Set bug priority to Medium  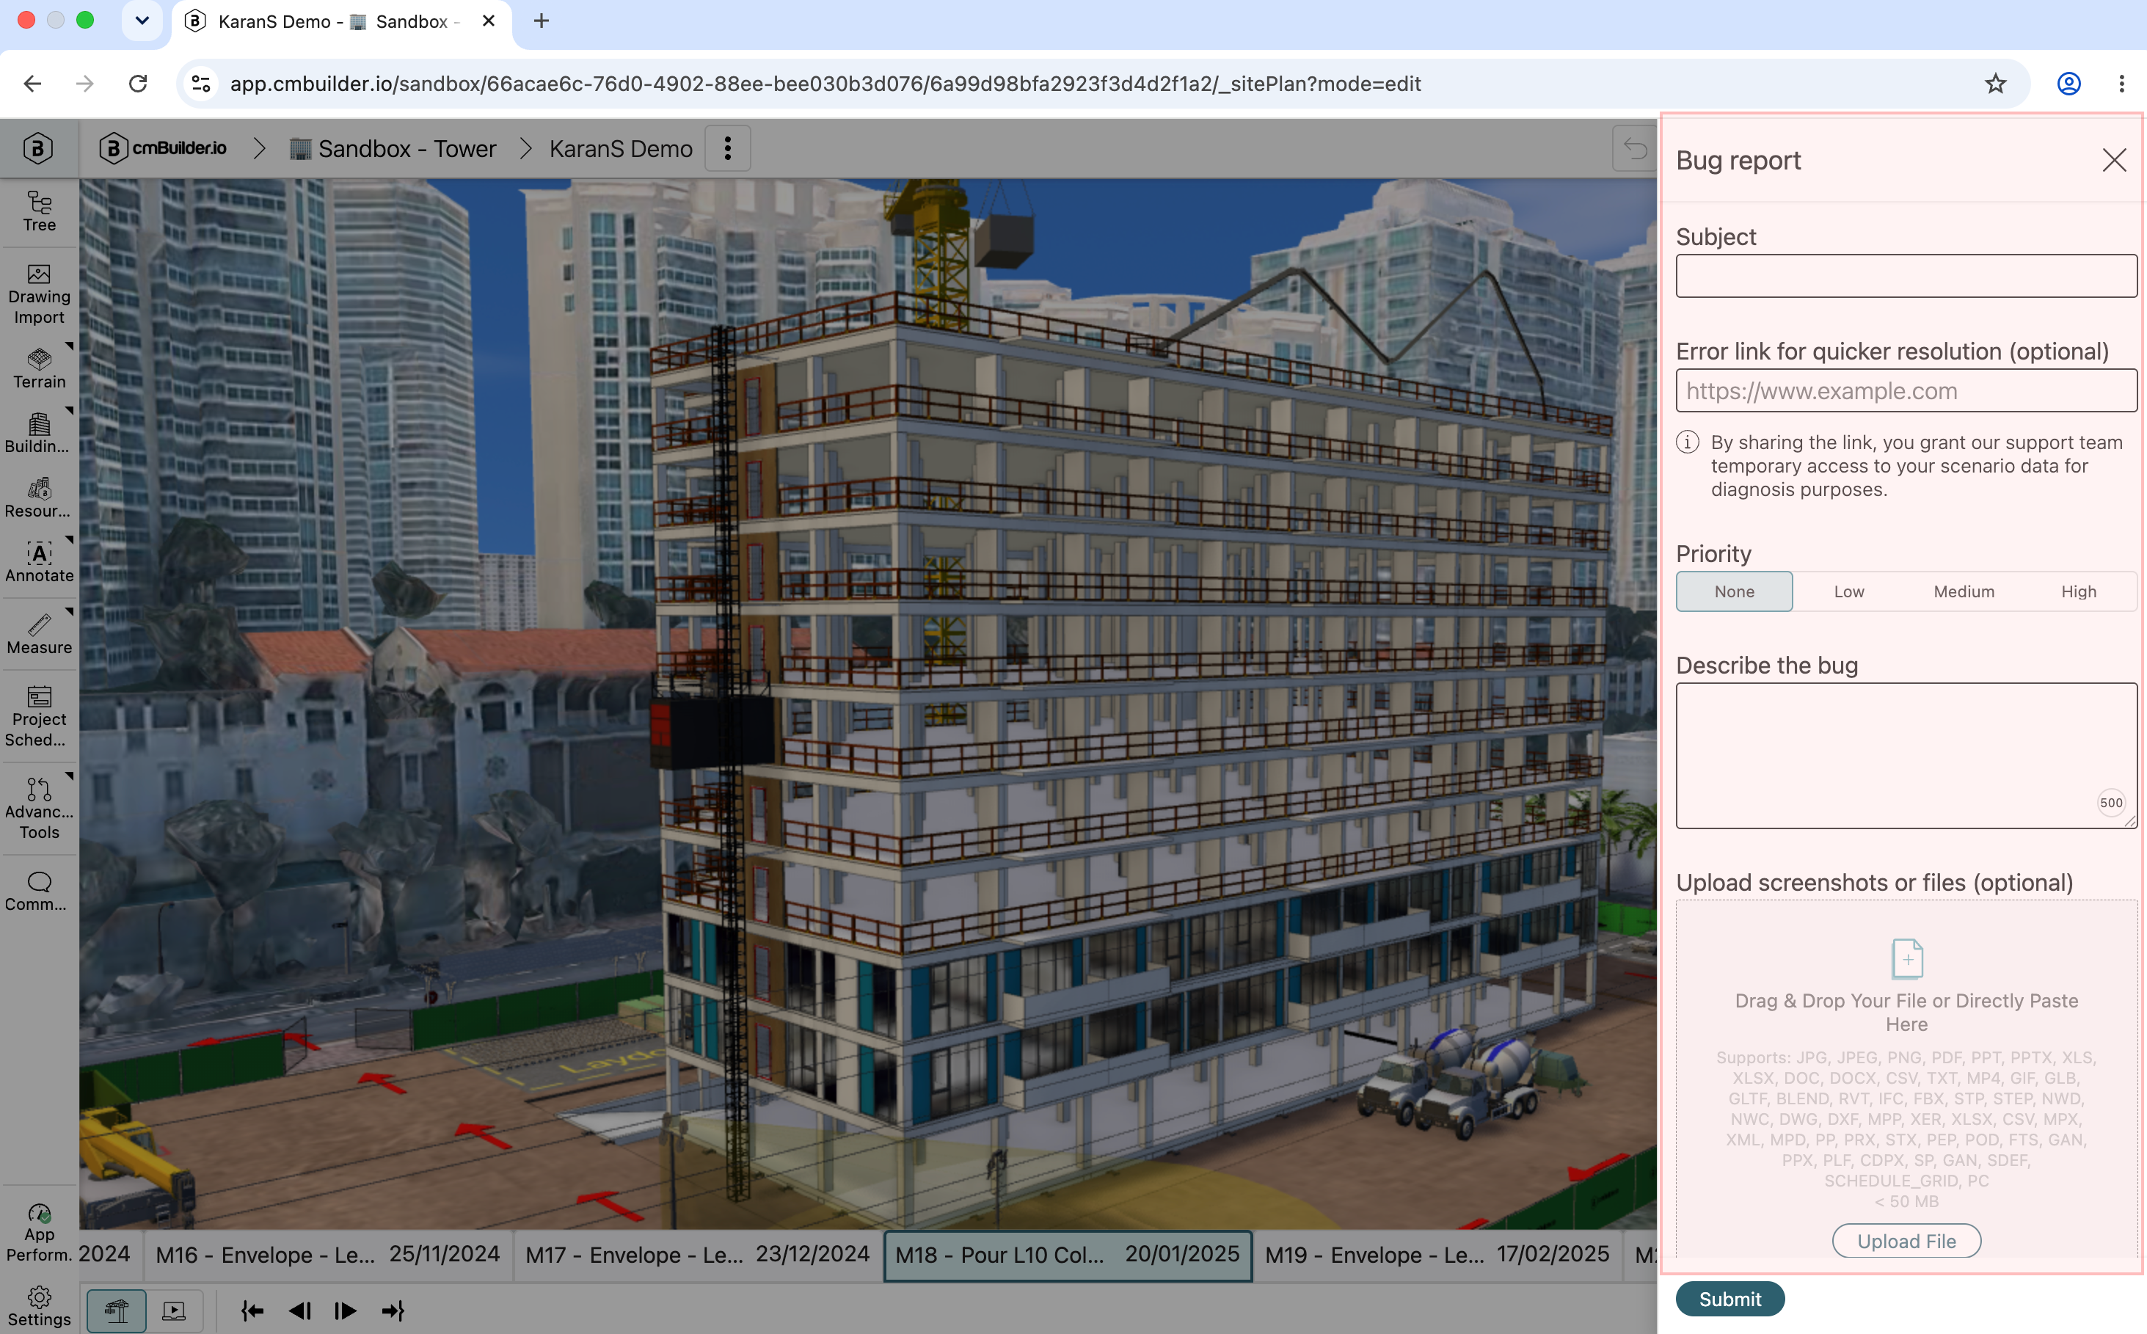[1964, 591]
